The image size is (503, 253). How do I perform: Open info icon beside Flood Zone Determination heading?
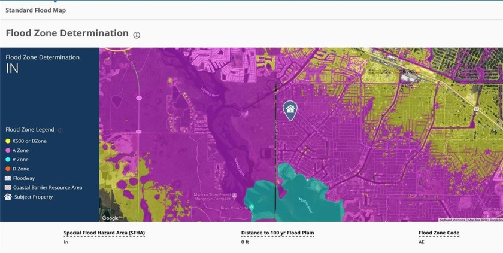137,35
